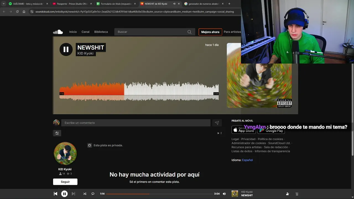The image size is (354, 199).
Task: Open the track queue icon below comment box
Action: tap(57, 133)
